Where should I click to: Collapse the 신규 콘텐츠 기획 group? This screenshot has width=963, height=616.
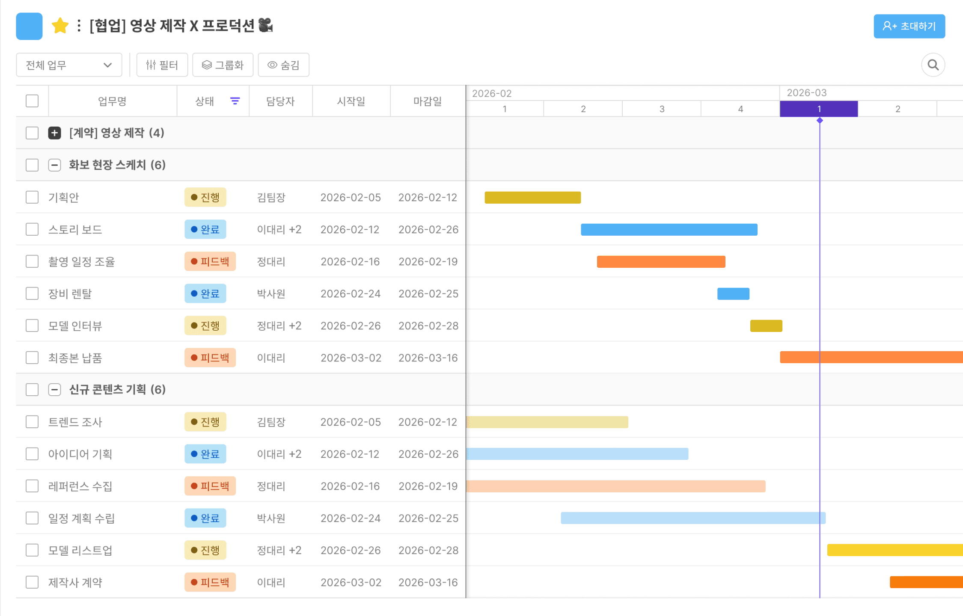click(54, 390)
